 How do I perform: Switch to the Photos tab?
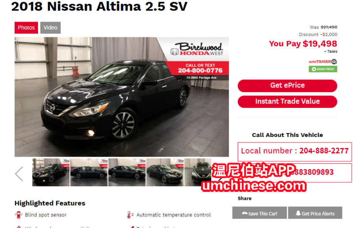pyautogui.click(x=26, y=28)
